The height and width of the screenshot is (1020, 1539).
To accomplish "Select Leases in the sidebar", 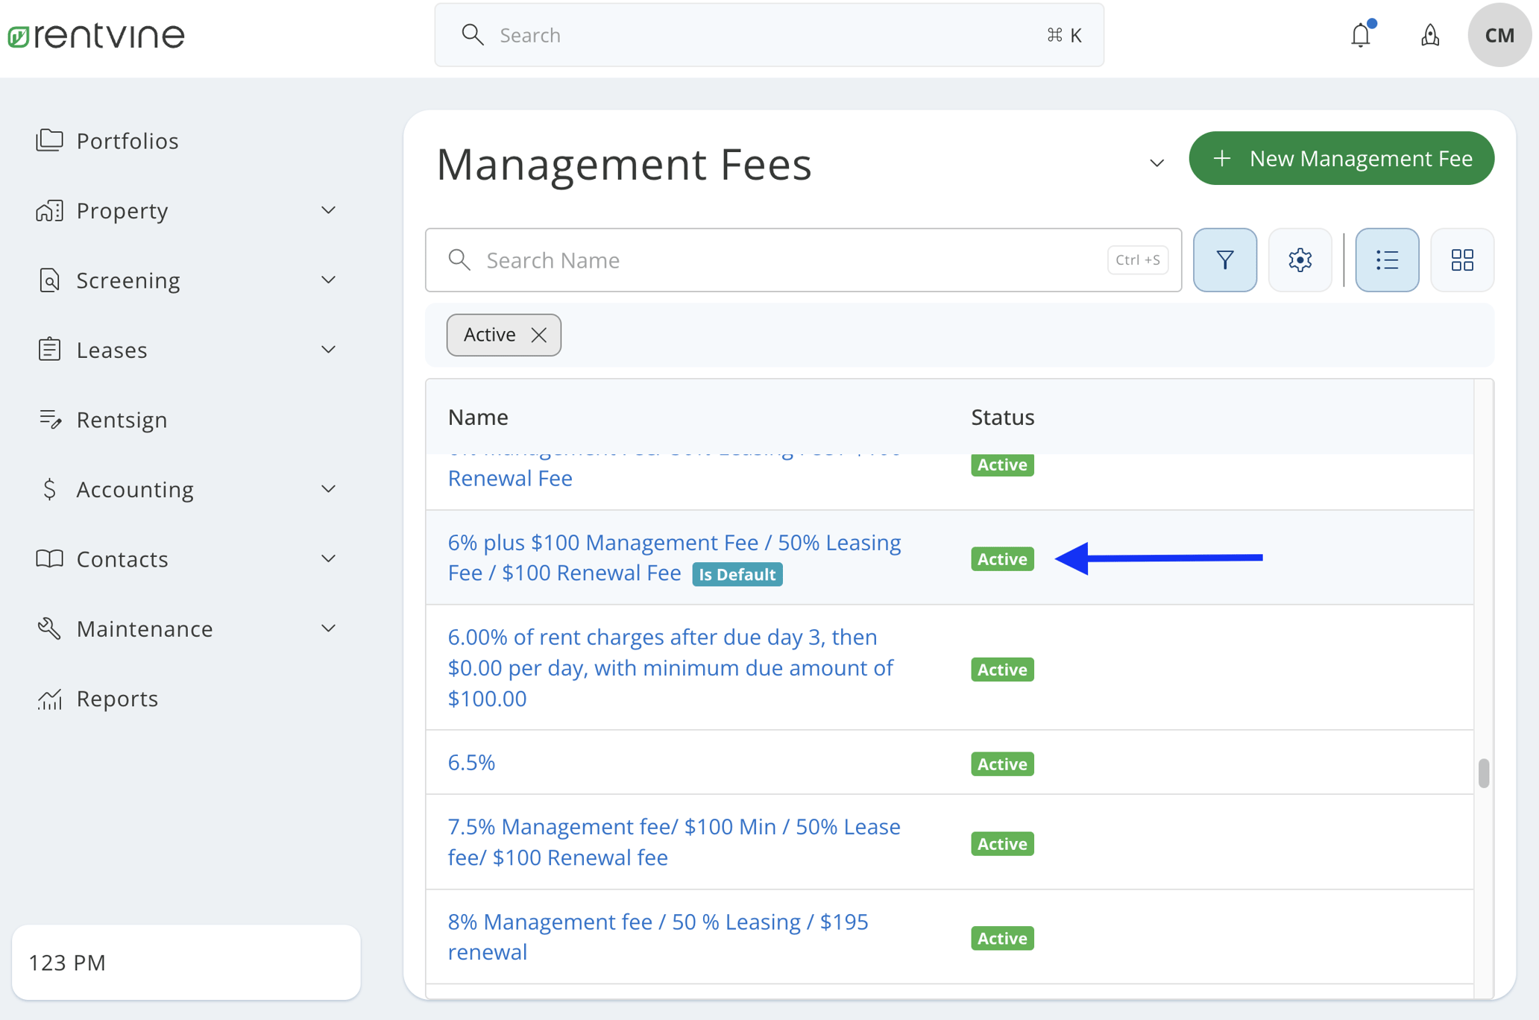I will pos(112,349).
